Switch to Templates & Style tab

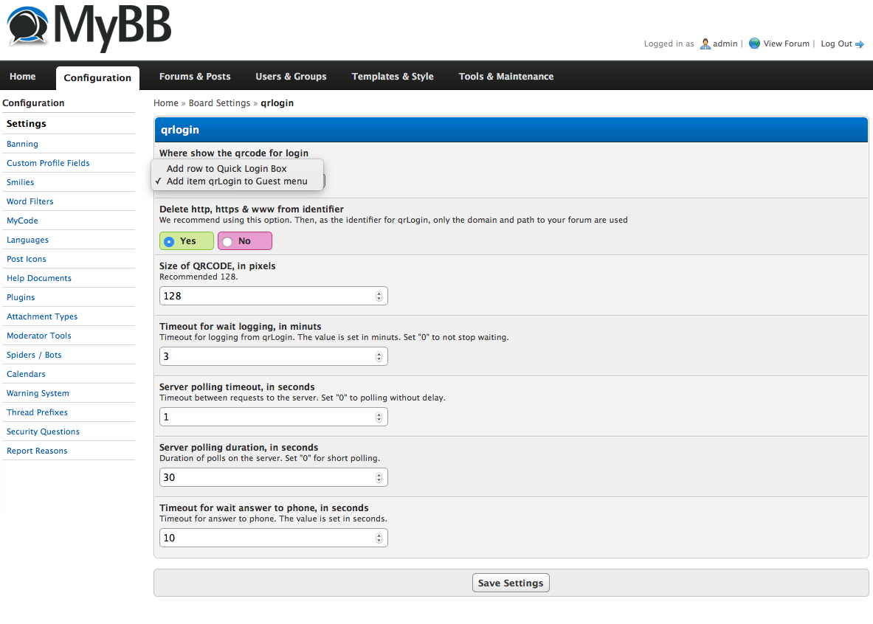click(393, 77)
